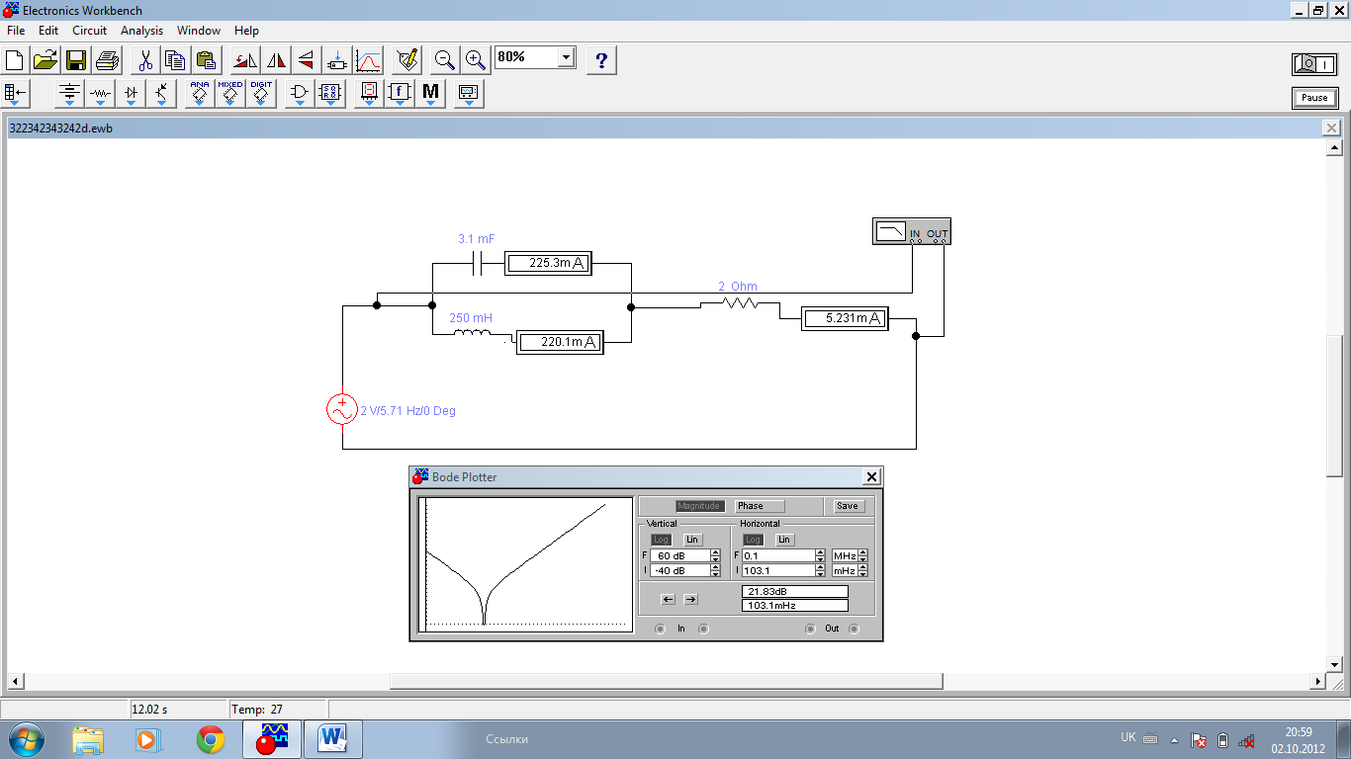Display the analysis graphs
This screenshot has width=1351, height=759.
point(368,60)
